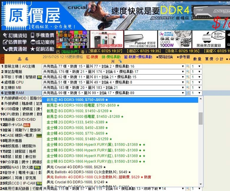
Task: Expand the 主機板 MB product dropdown
Action: [x=113, y=88]
